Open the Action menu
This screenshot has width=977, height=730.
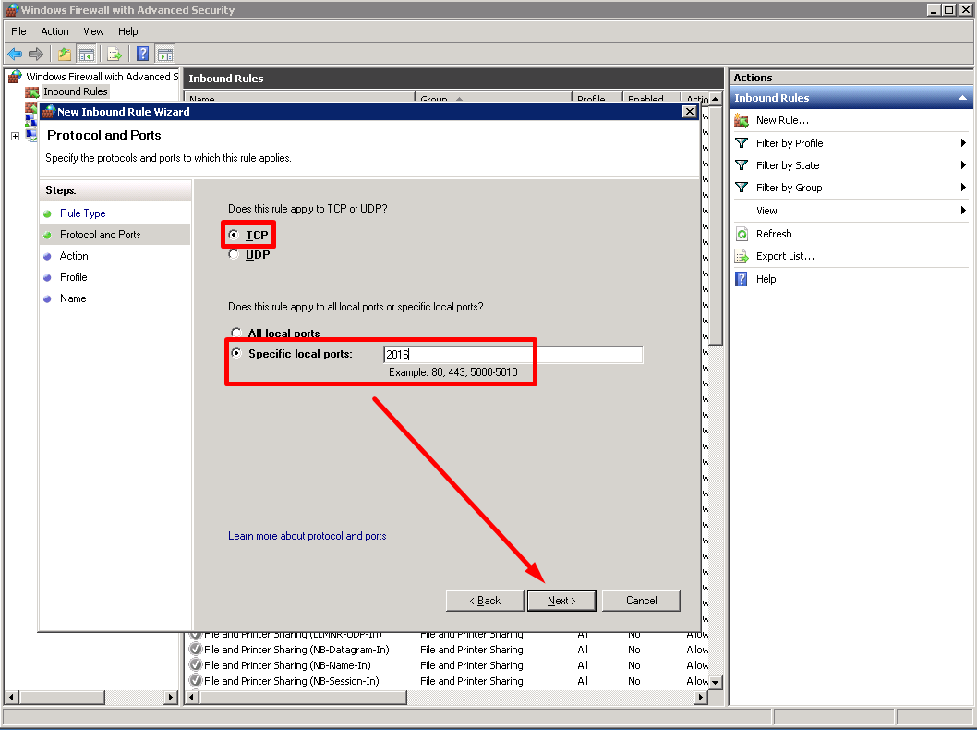coord(54,30)
